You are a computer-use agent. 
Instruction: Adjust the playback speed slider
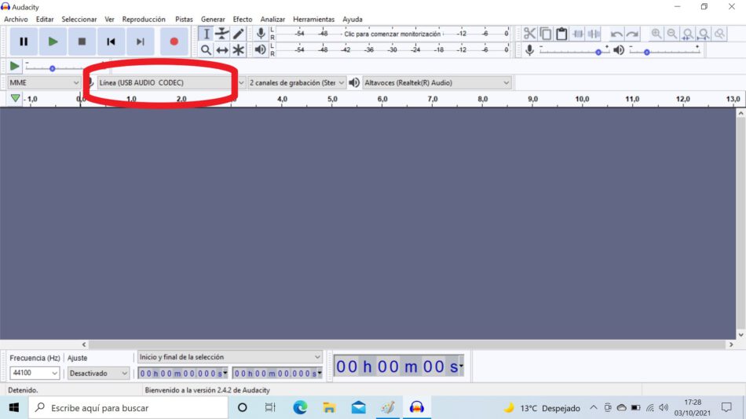coord(53,68)
